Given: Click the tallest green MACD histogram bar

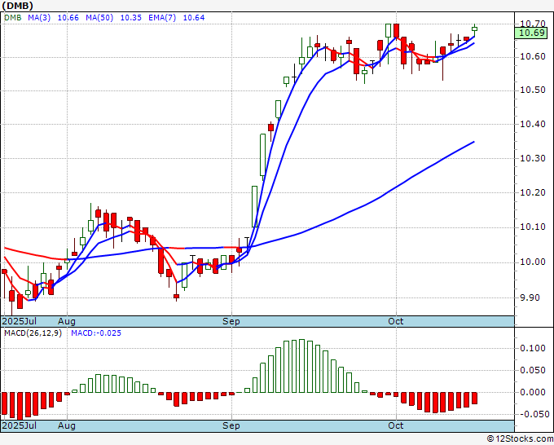Looking at the screenshot, I should coord(301,366).
